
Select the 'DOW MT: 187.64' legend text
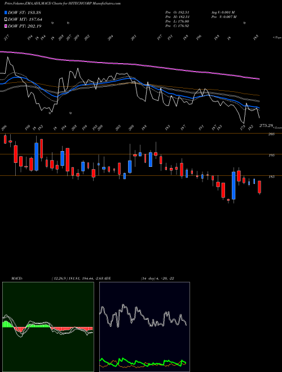point(25,19)
